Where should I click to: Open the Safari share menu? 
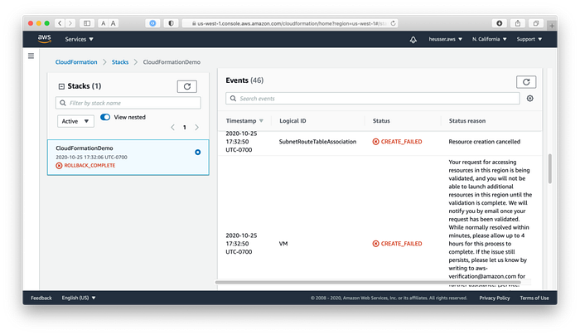518,23
